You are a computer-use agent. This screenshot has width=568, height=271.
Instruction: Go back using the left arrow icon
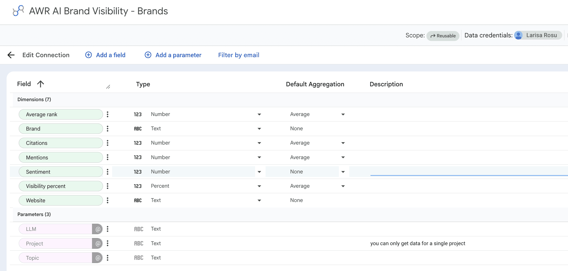(x=11, y=55)
